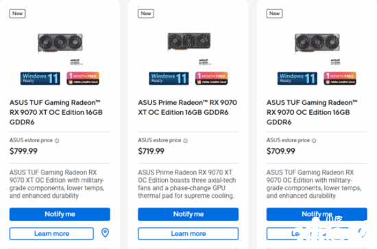
Task: Click Windows 11 Ready badge on third card
Action: click(x=297, y=79)
